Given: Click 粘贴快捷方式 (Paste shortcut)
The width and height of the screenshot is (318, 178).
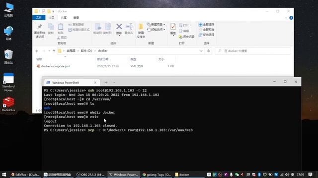Looking at the screenshot, I should [79, 30].
